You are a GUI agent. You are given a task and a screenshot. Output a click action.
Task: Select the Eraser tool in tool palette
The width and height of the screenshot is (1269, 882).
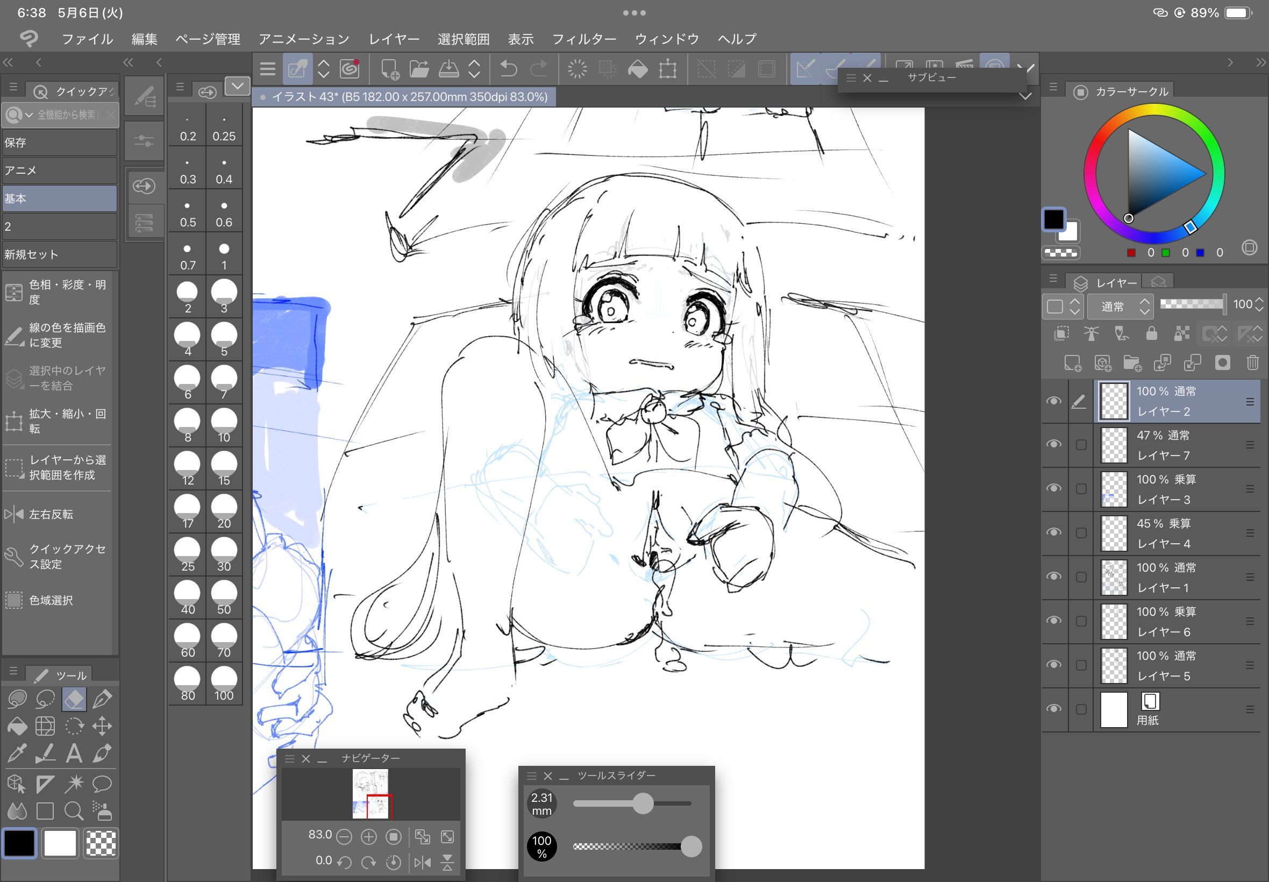(74, 699)
